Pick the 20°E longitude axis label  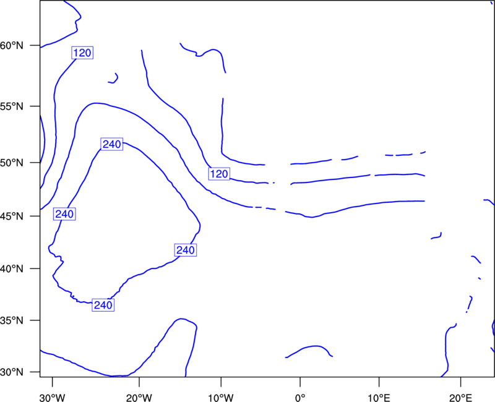[460, 398]
